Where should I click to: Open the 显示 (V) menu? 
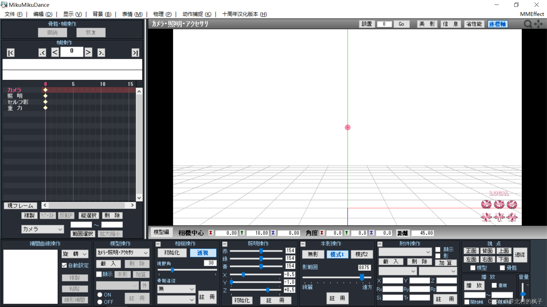pyautogui.click(x=72, y=14)
